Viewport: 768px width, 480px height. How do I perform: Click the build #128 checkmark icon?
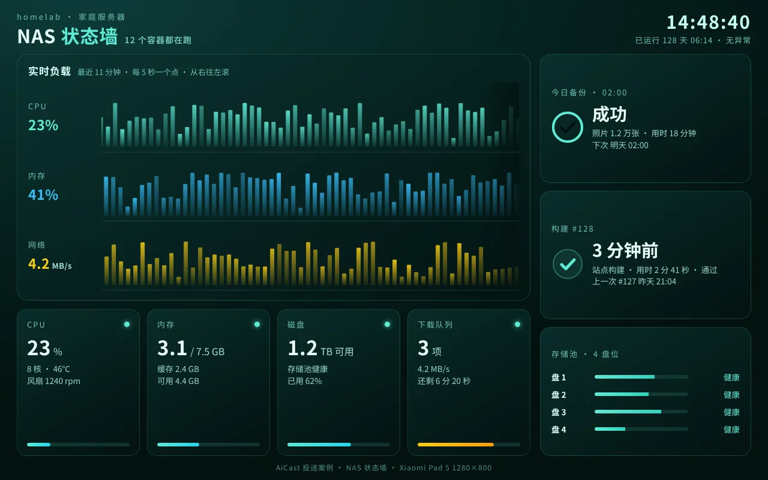(x=568, y=264)
